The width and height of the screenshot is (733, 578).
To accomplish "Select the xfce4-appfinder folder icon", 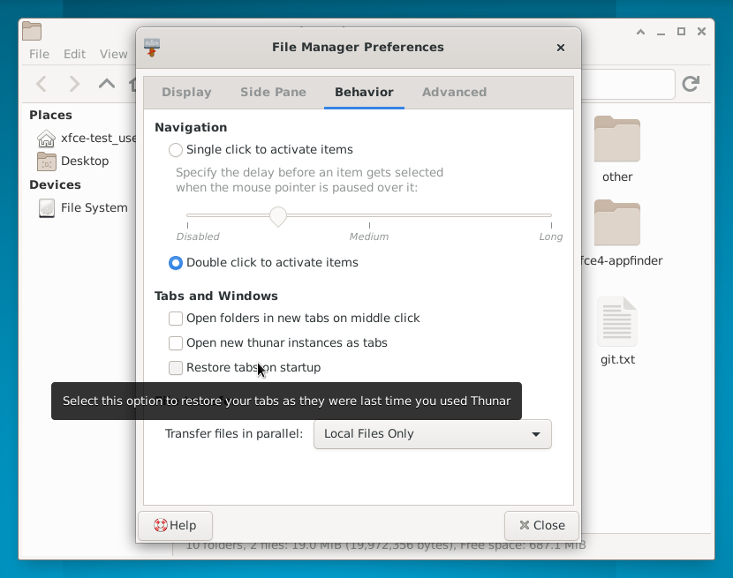I will tap(617, 223).
